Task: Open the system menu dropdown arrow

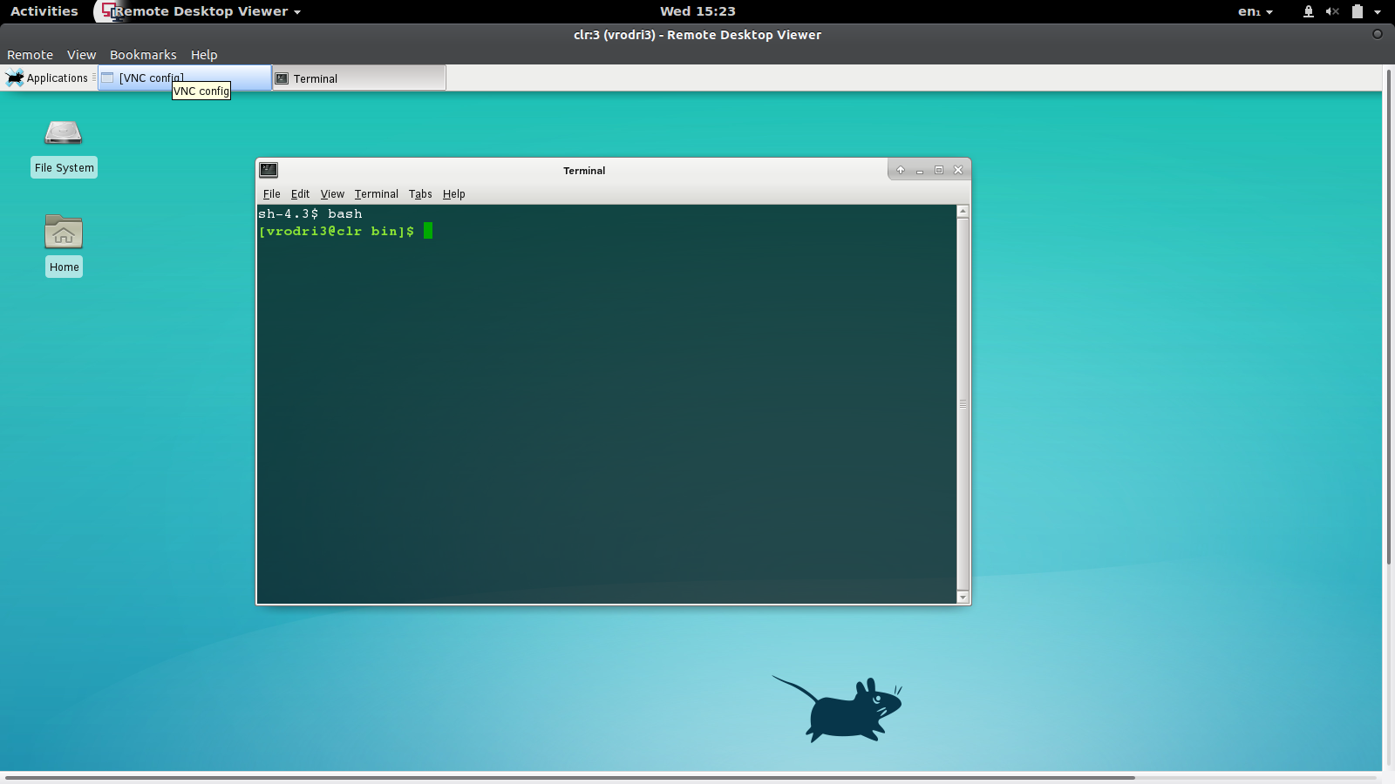Action: [1378, 12]
